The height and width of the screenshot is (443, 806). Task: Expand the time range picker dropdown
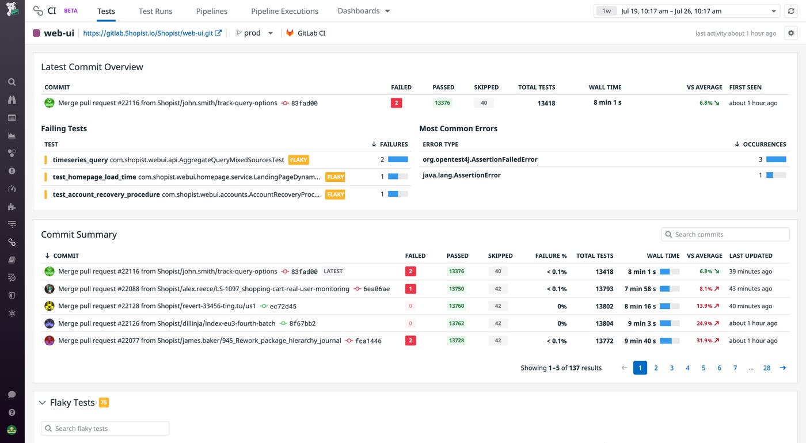coord(773,11)
